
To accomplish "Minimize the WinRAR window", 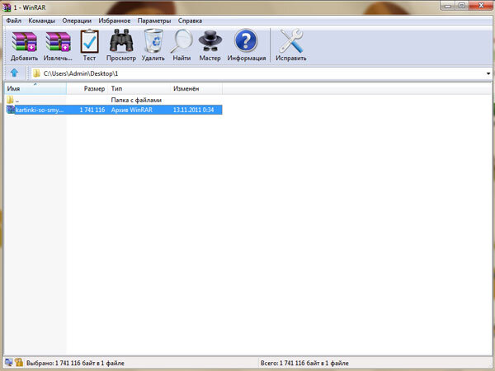I will point(448,6).
